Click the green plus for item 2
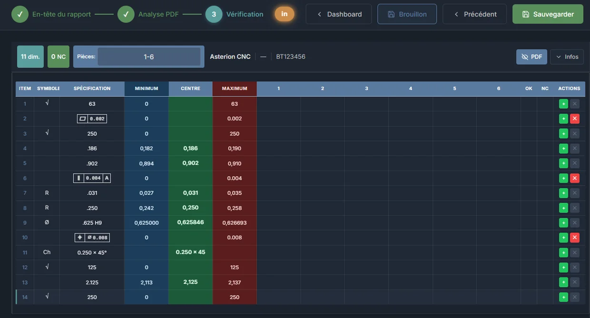Screen dimensions: 590x318 [563, 119]
